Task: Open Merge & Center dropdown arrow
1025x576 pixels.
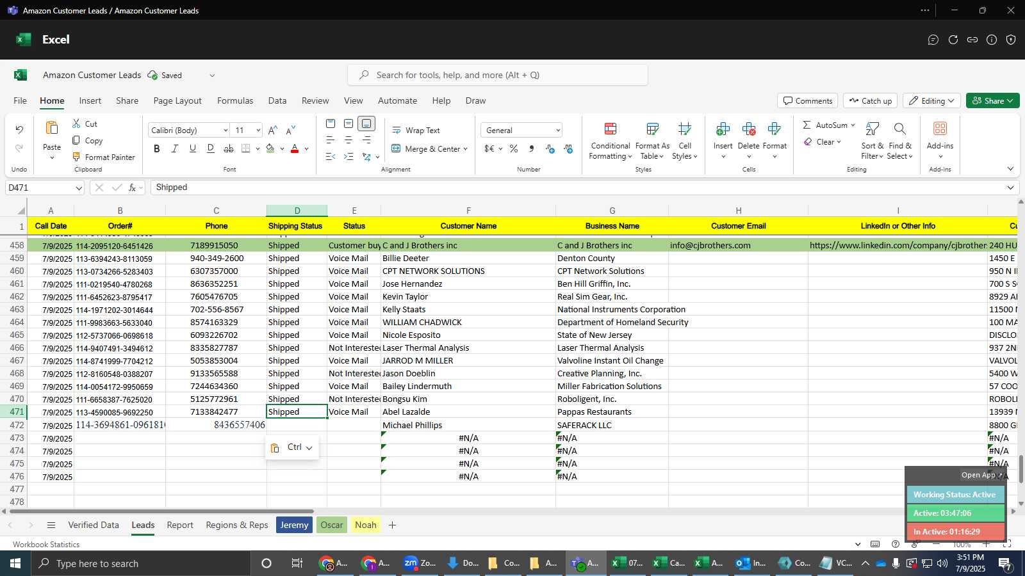Action: (465, 148)
